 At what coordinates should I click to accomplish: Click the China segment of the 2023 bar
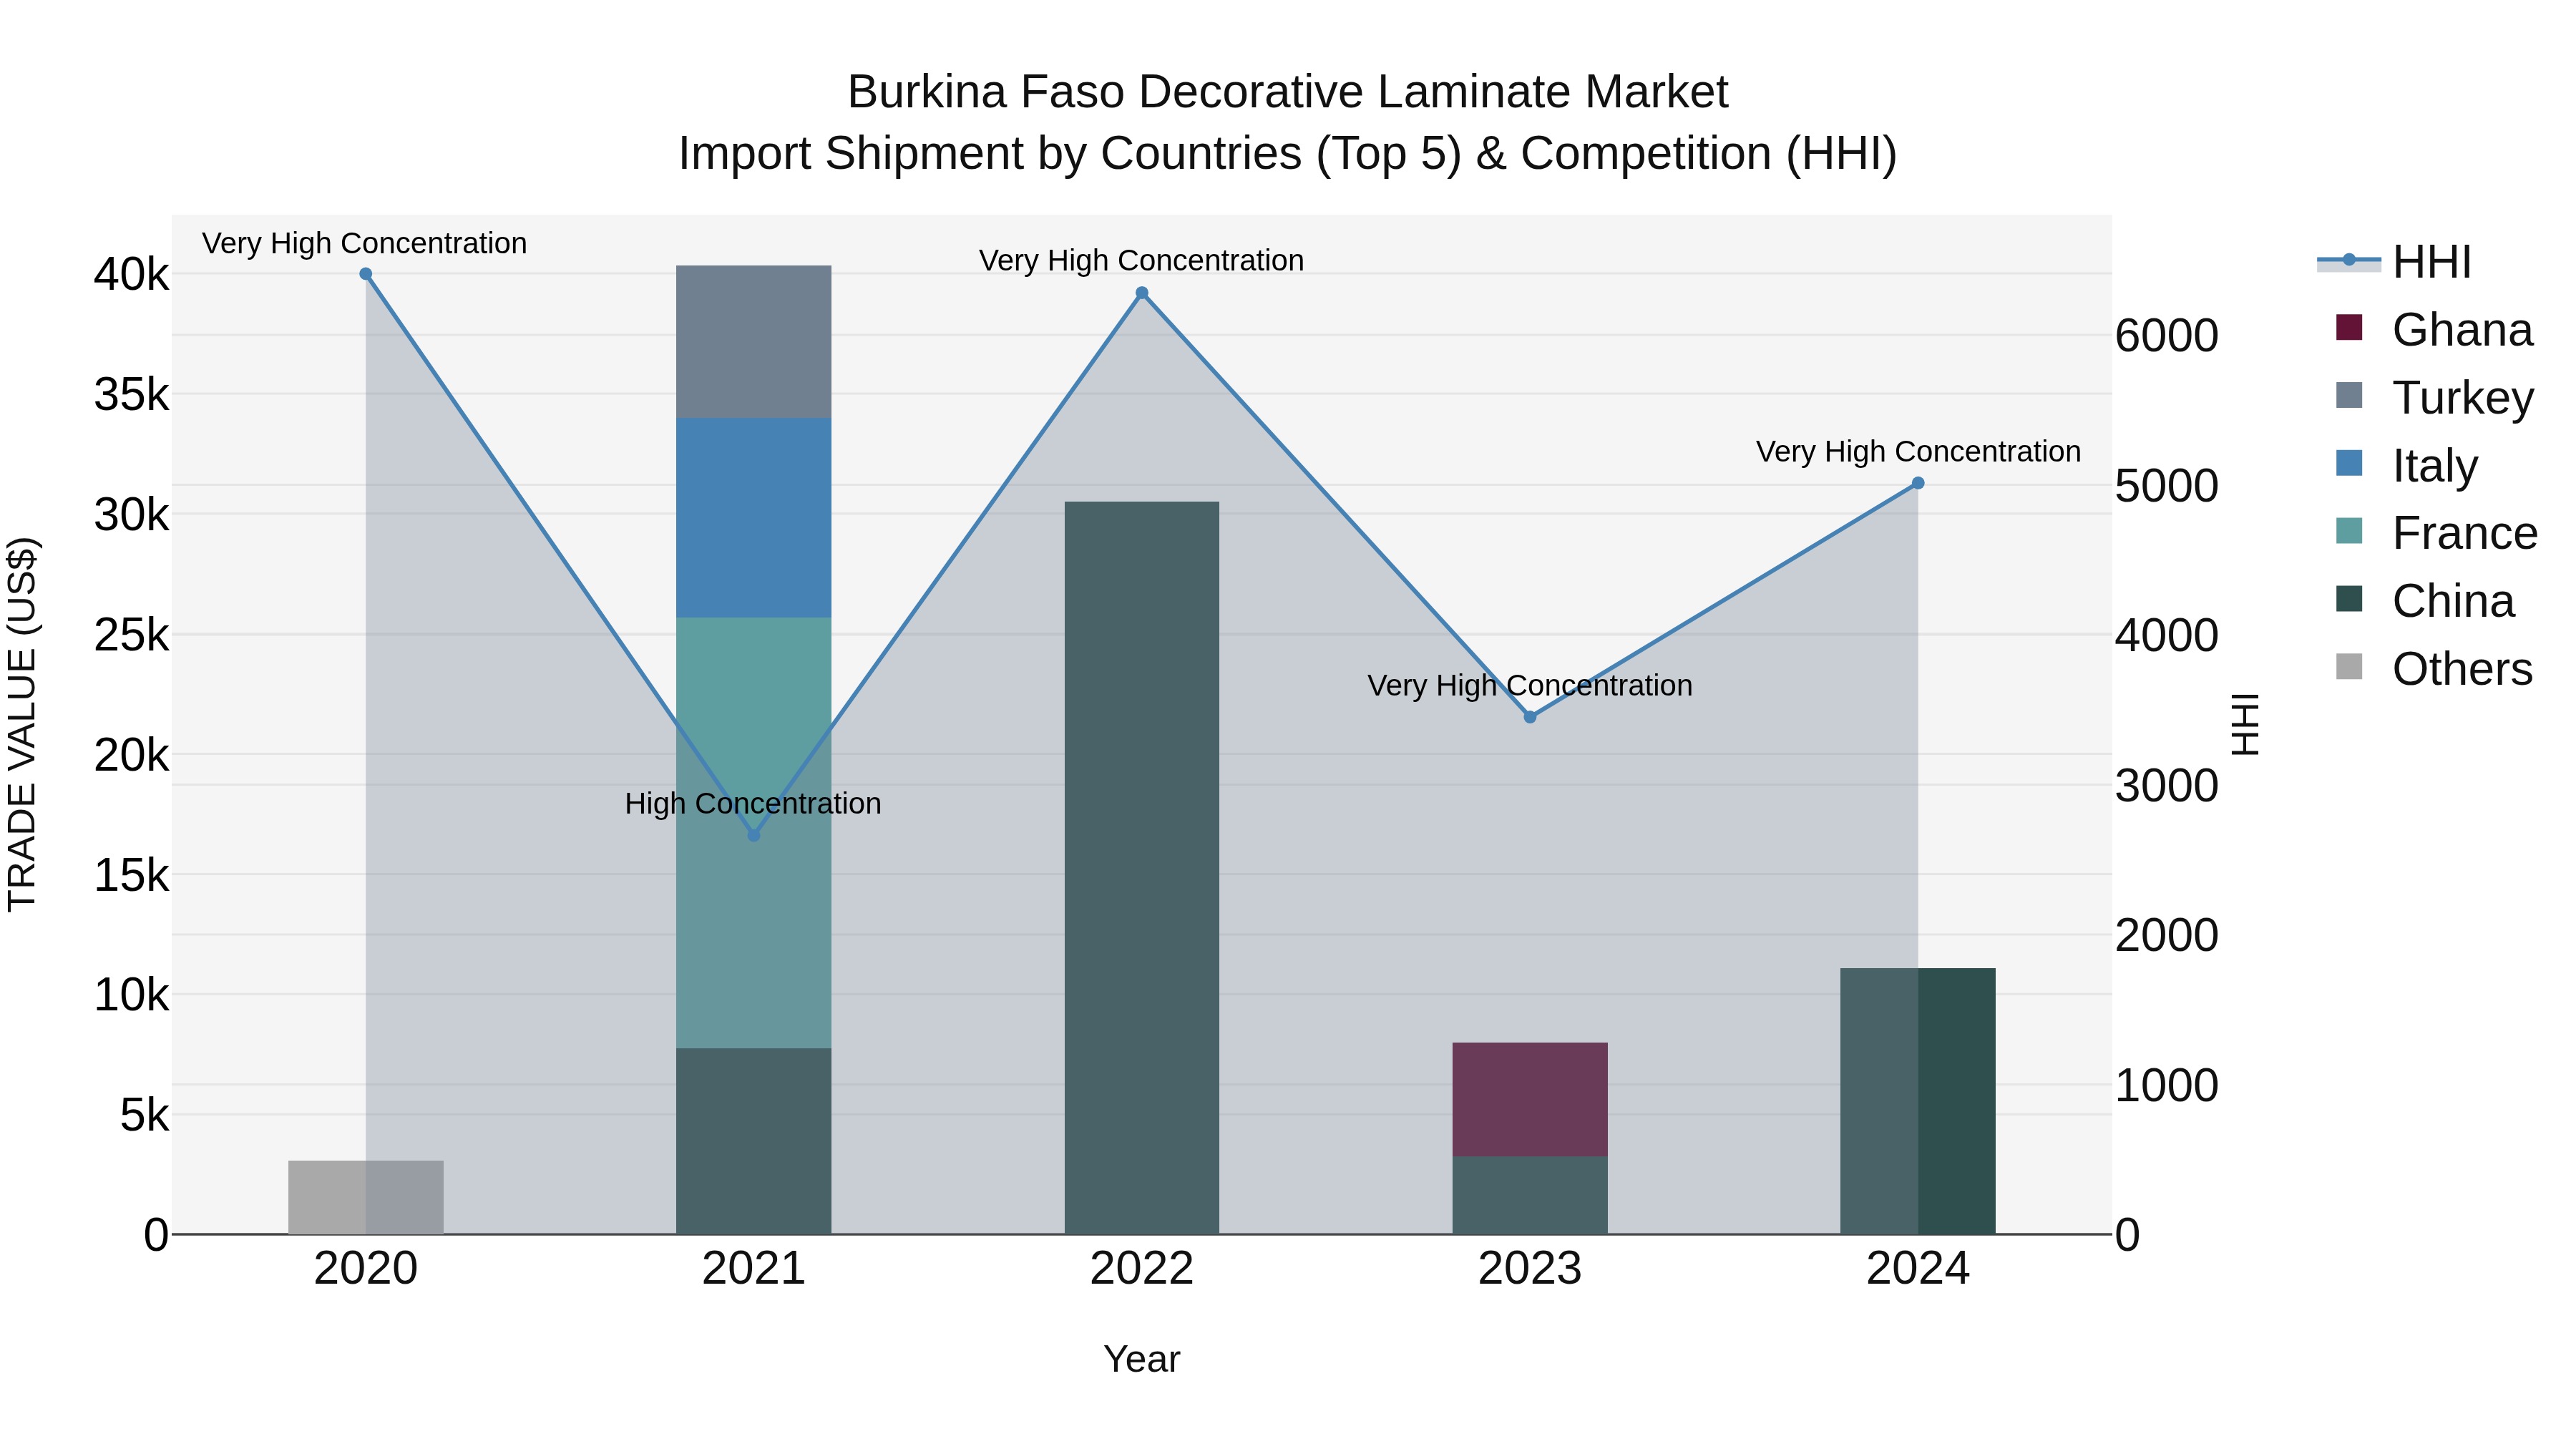click(1530, 1195)
